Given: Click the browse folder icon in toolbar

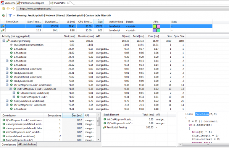Looking at the screenshot, I should (x=3, y=8).
